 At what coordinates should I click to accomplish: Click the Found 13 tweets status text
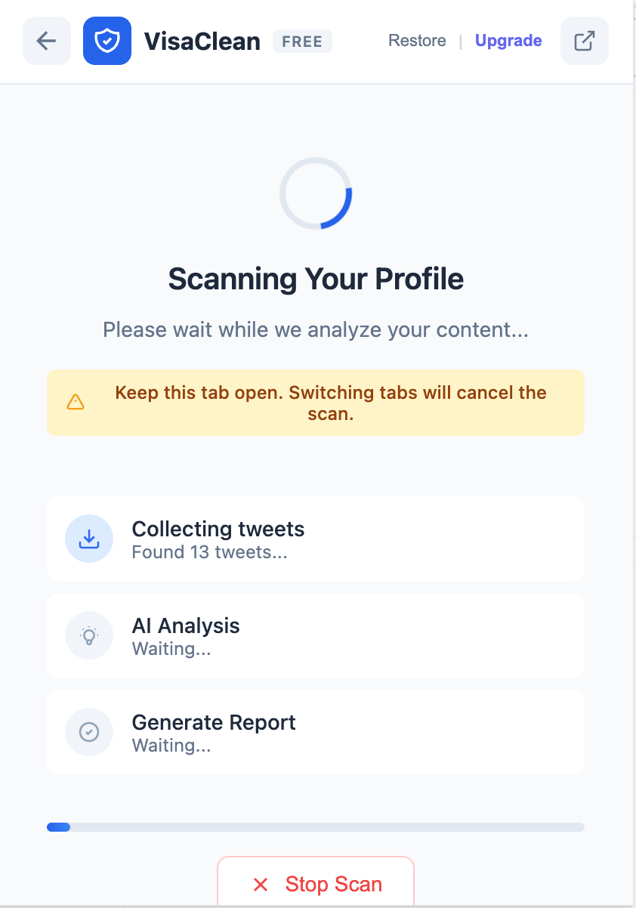coord(208,552)
